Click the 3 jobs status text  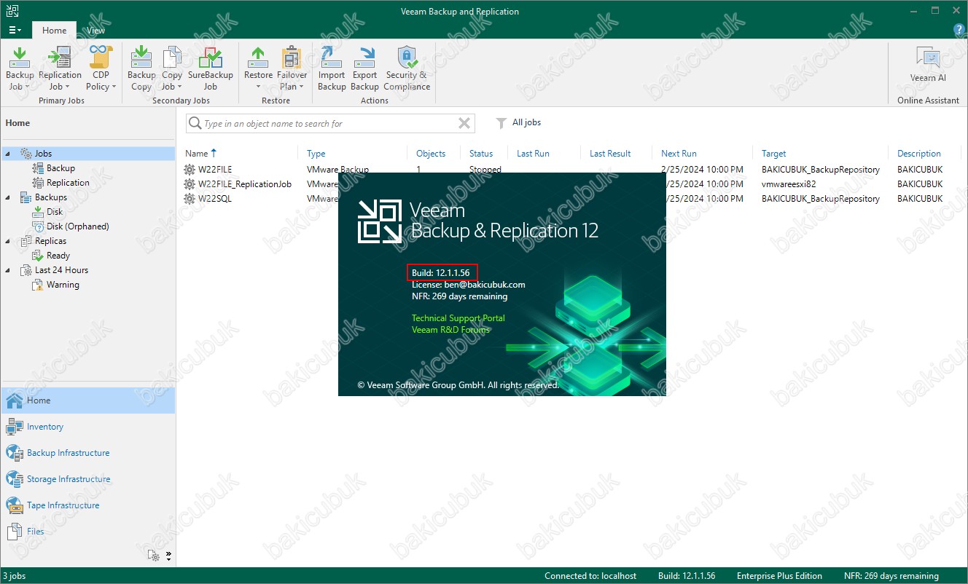(x=14, y=576)
